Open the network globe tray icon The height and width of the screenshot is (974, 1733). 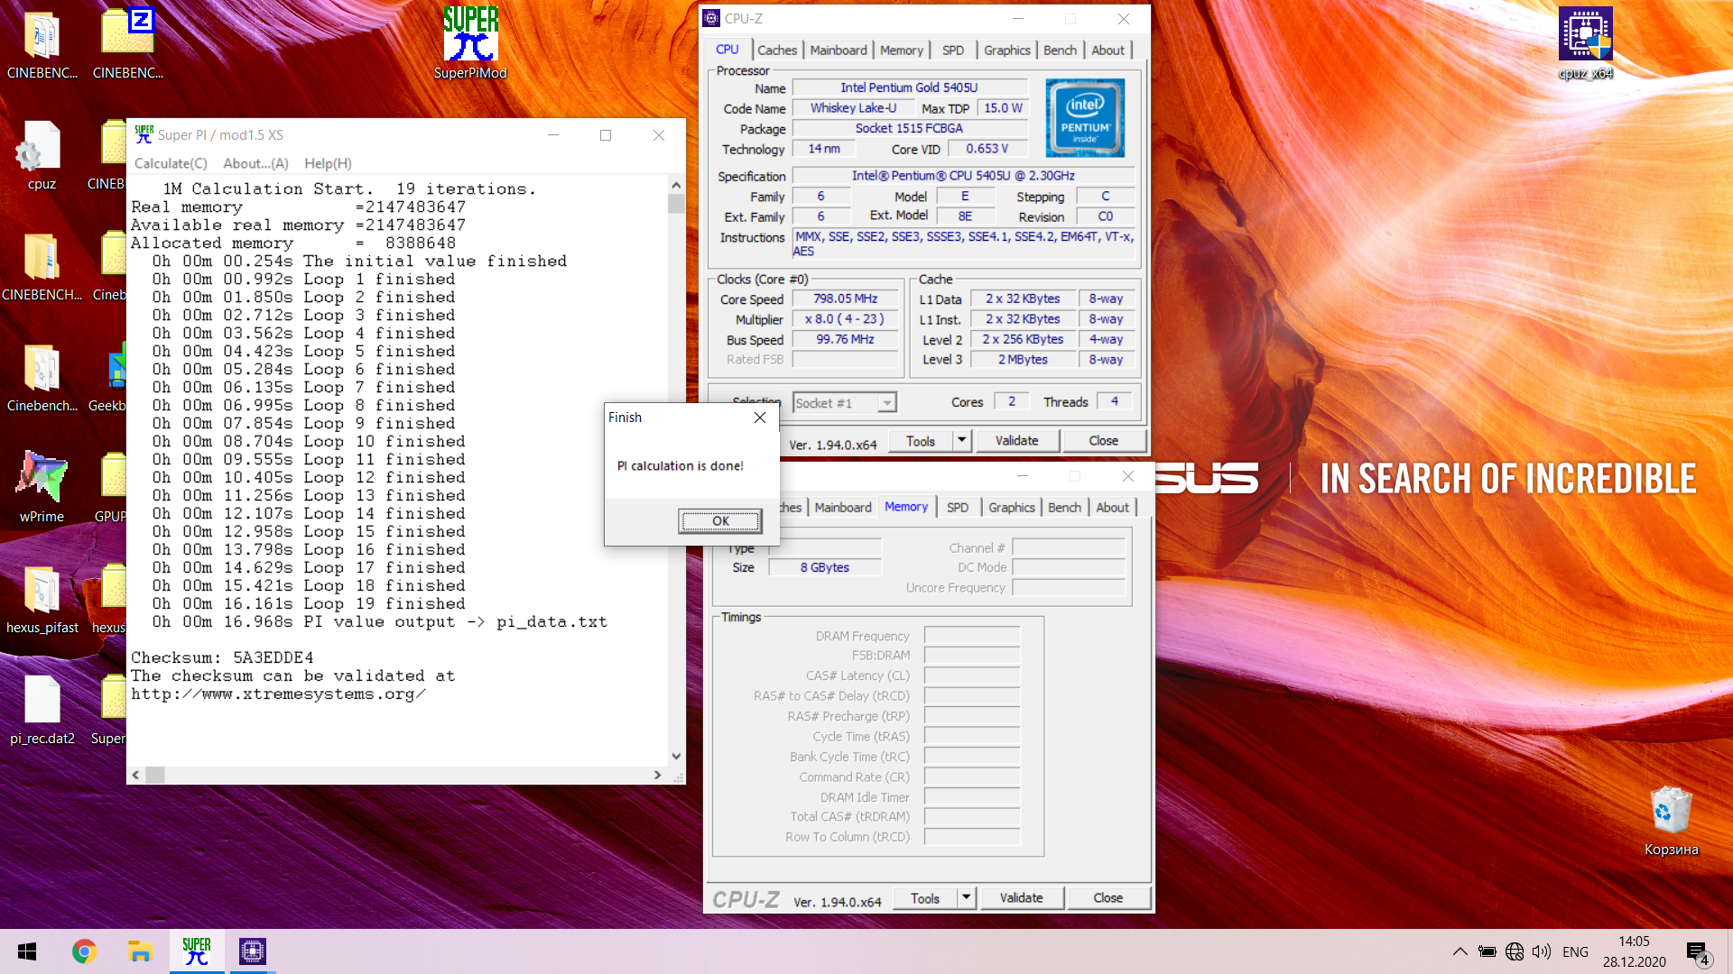tap(1515, 951)
